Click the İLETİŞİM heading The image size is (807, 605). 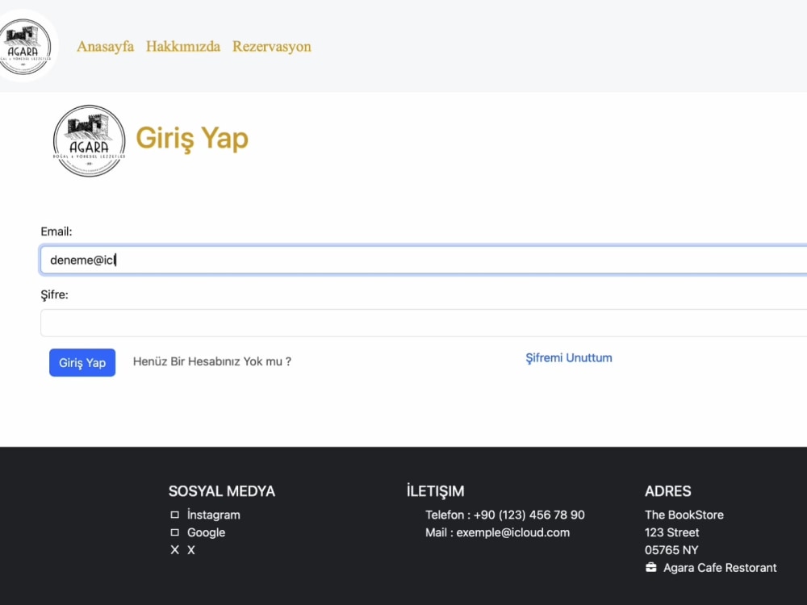click(436, 491)
